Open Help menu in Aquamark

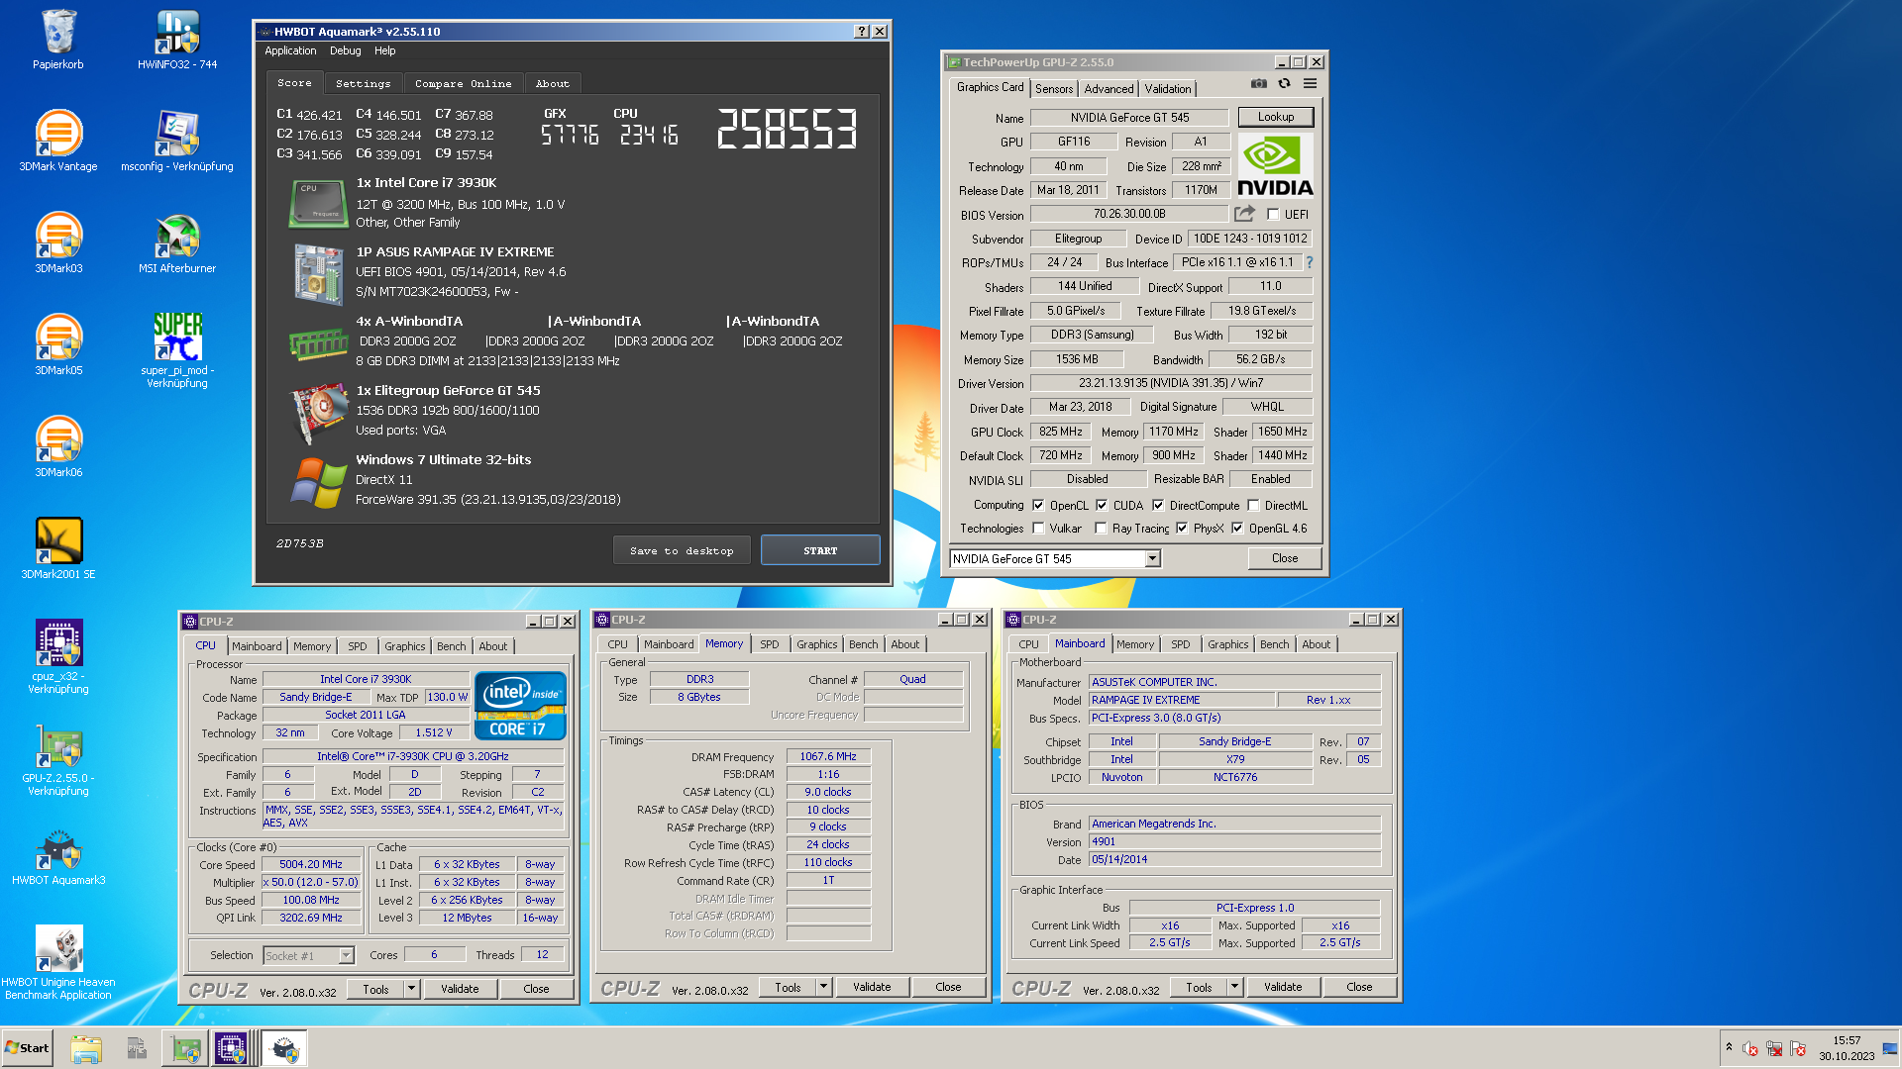(384, 50)
